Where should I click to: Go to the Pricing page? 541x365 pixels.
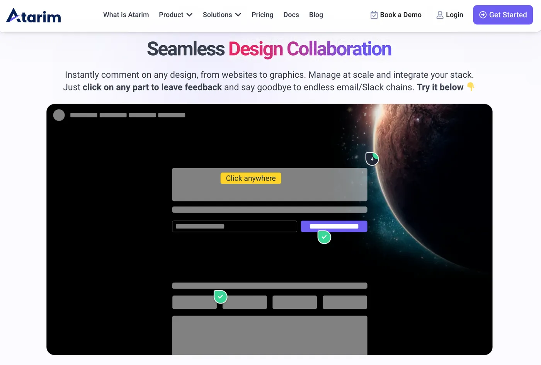click(262, 15)
